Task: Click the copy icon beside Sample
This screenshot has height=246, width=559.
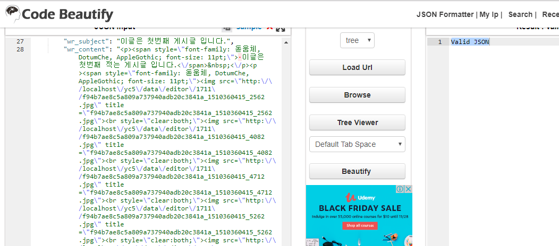Action: 227,28
